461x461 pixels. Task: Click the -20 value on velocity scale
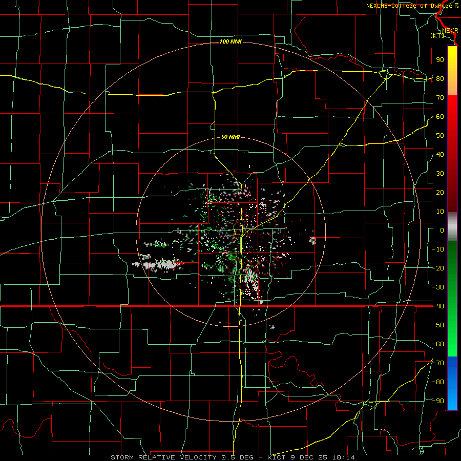[438, 268]
